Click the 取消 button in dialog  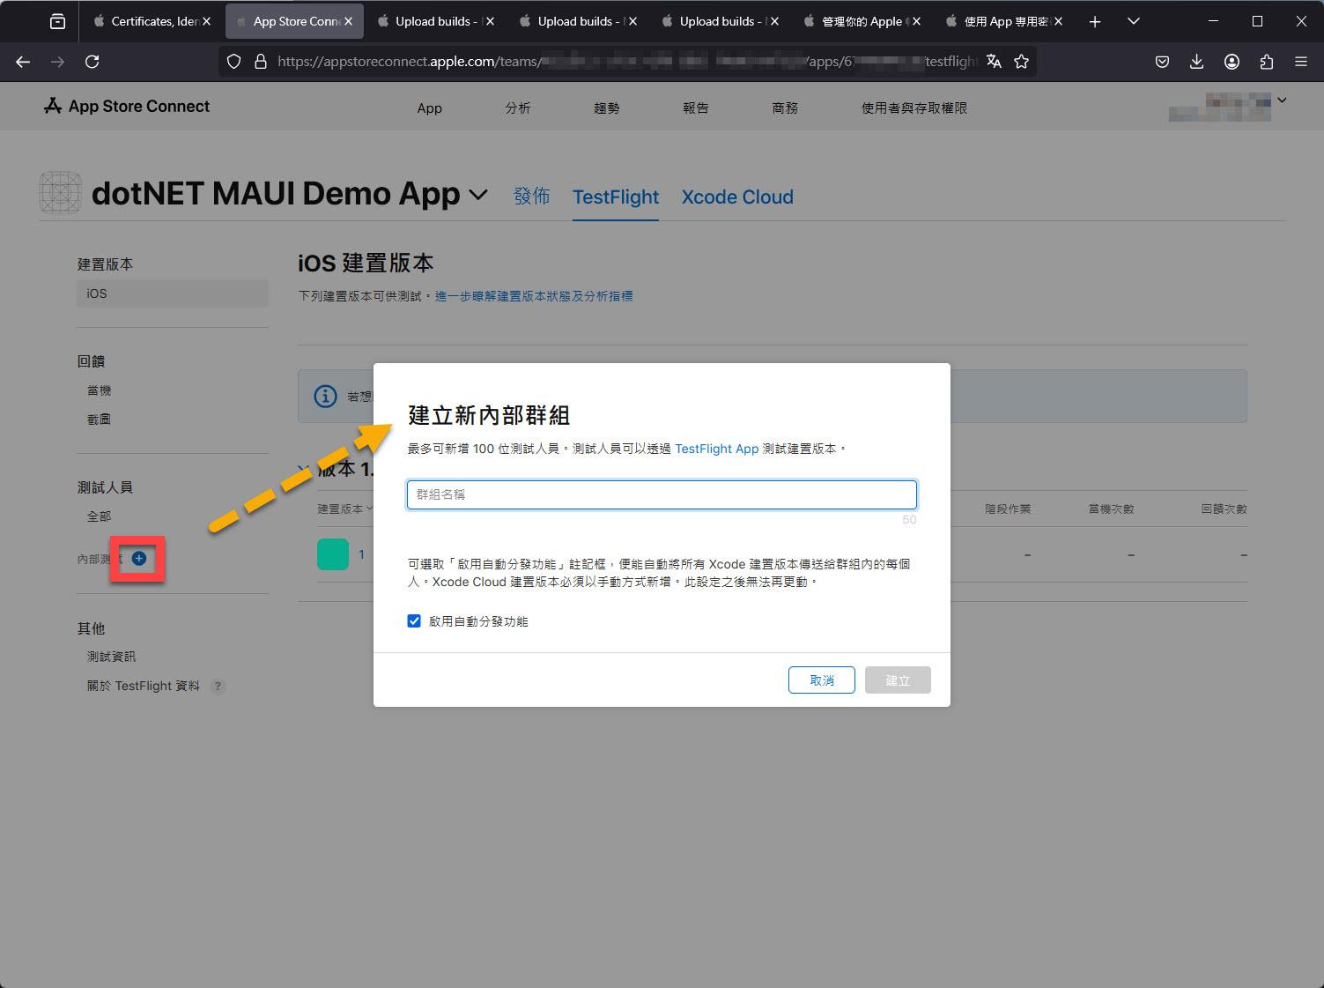click(822, 680)
